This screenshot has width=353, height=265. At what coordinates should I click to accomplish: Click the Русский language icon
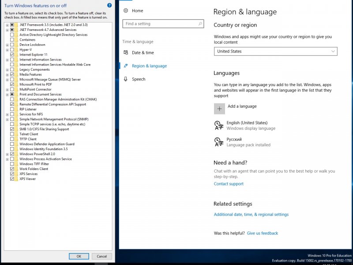coord(219,142)
